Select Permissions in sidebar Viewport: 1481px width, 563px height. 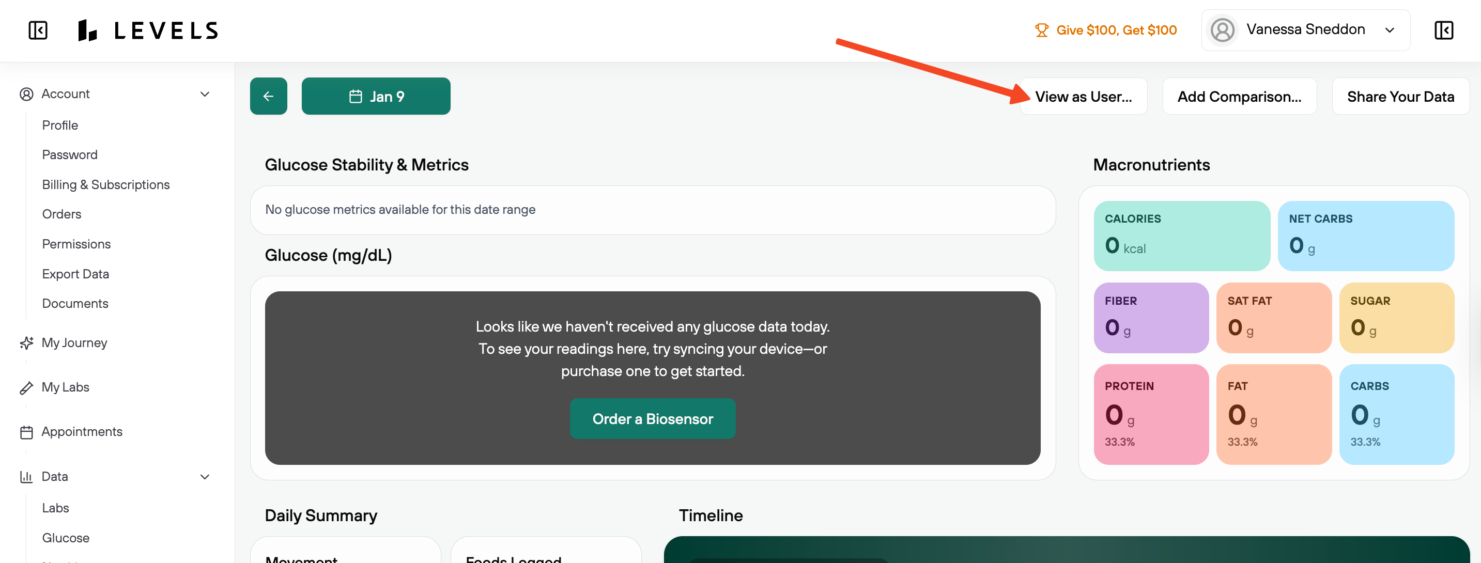coord(76,244)
